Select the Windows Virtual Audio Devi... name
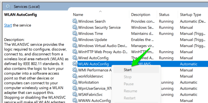 pos(103,46)
